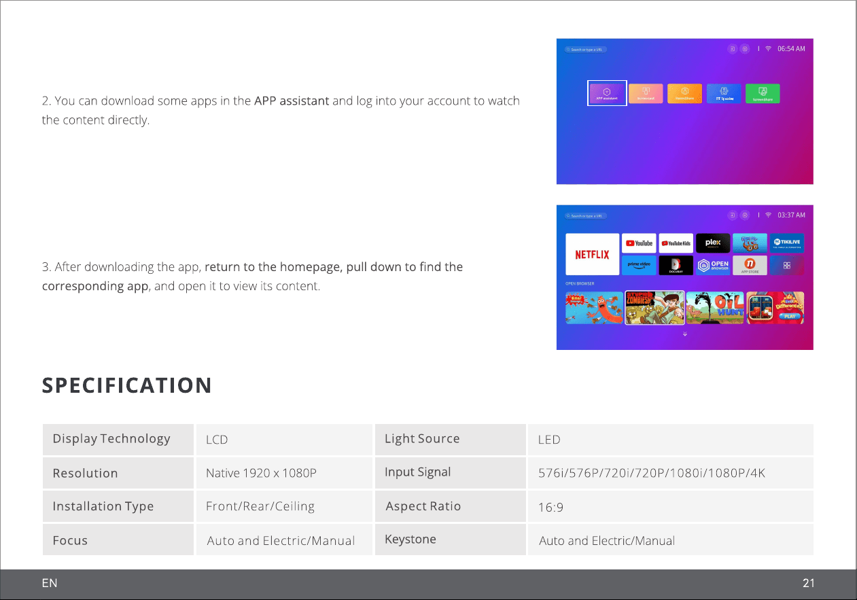Click PLAY on the Differences game banner
857x600 pixels.
click(790, 316)
